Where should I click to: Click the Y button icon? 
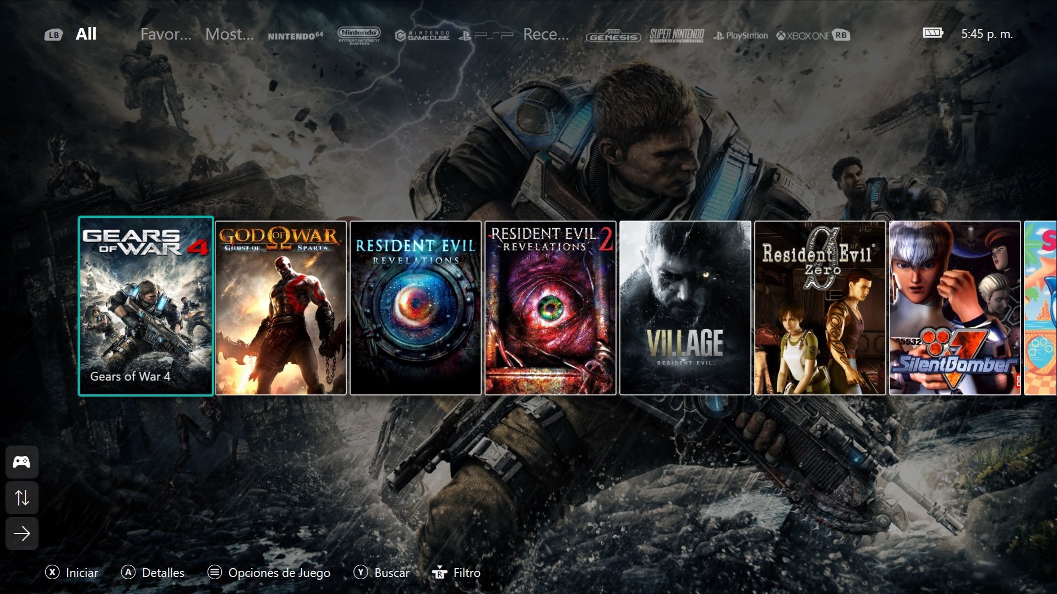tap(361, 573)
